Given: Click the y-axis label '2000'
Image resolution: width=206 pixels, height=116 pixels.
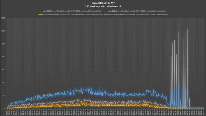Looking at the screenshot, I should [4, 57].
